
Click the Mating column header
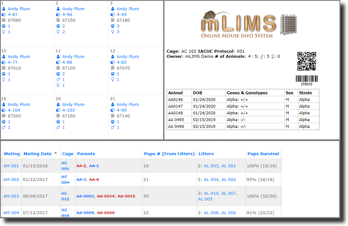pos(11,154)
